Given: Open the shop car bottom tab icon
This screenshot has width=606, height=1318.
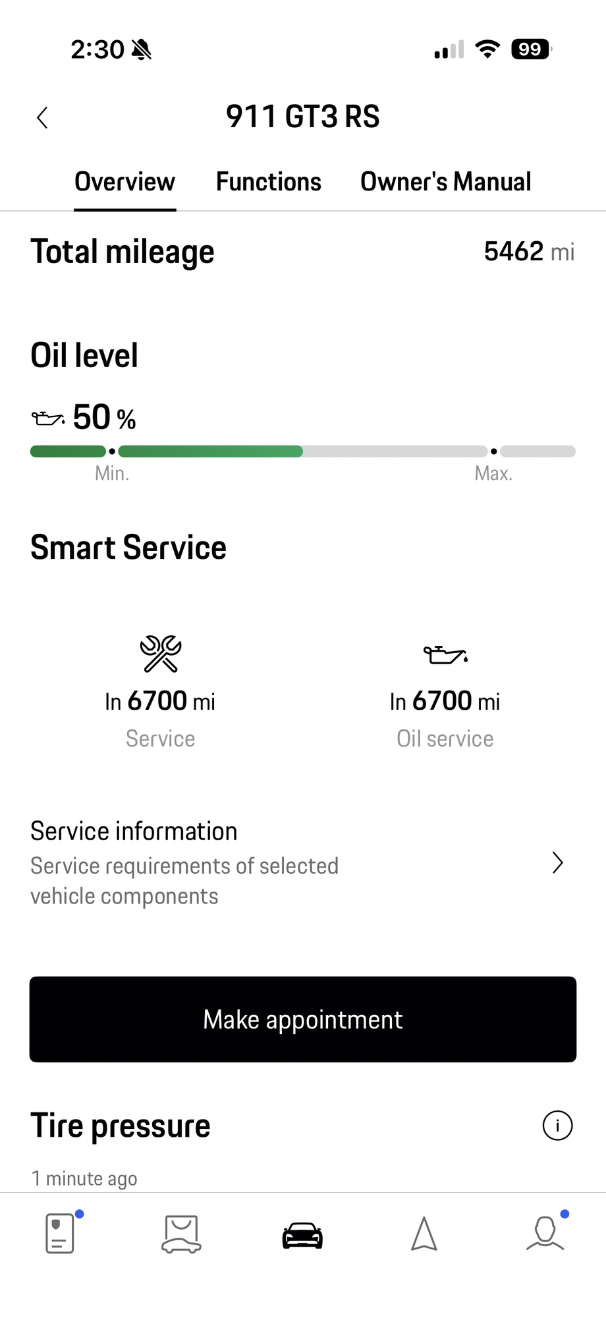Looking at the screenshot, I should point(181,1234).
